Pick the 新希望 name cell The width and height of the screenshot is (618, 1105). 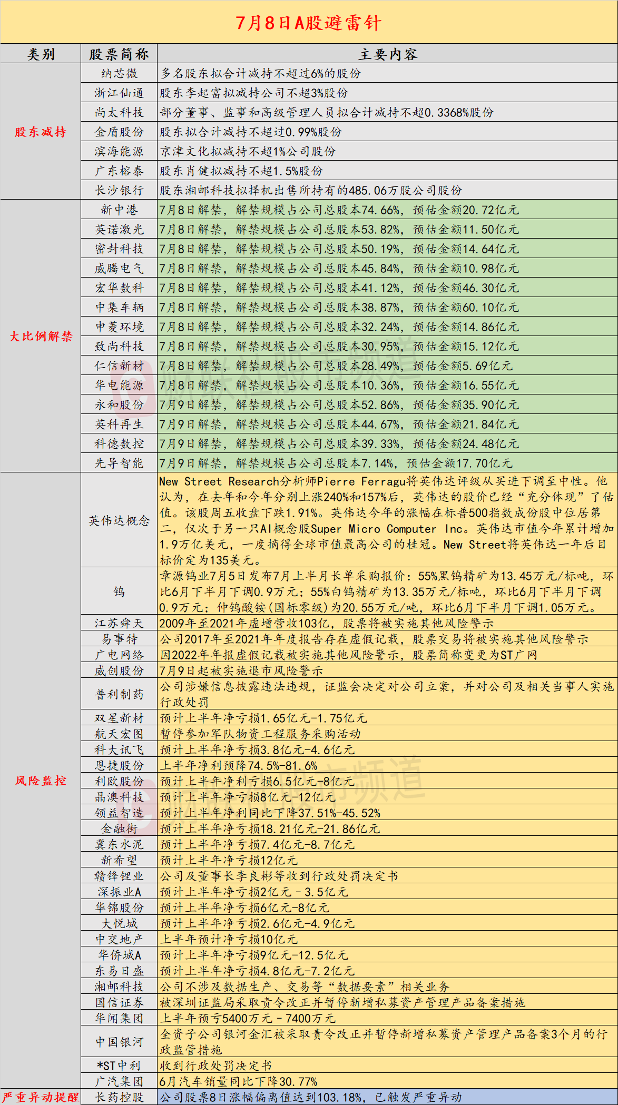[x=119, y=860]
